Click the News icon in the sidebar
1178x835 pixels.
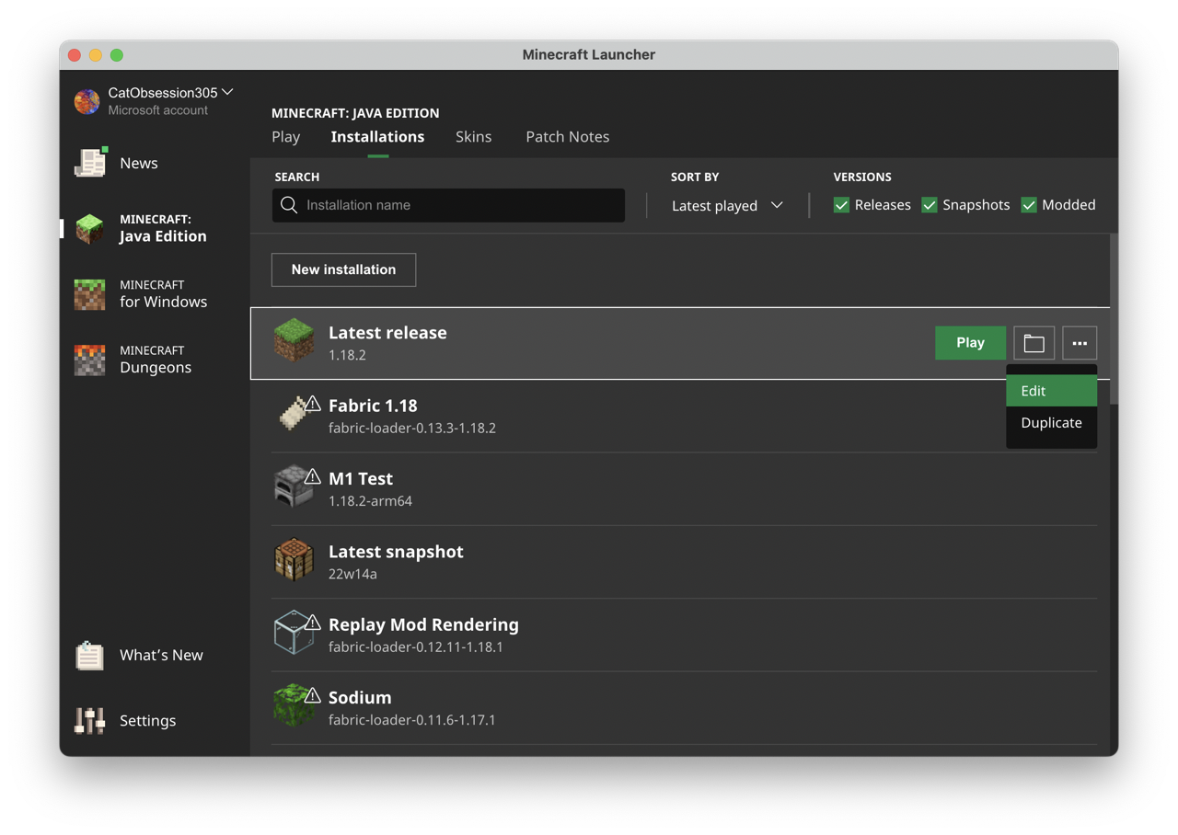pyautogui.click(x=89, y=163)
